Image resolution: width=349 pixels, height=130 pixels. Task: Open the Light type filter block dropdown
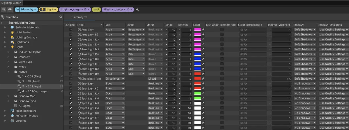(x=48, y=10)
